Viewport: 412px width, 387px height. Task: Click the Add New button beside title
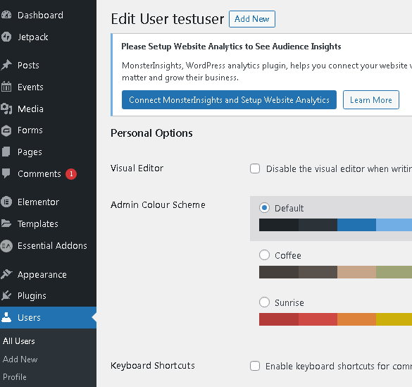(252, 19)
